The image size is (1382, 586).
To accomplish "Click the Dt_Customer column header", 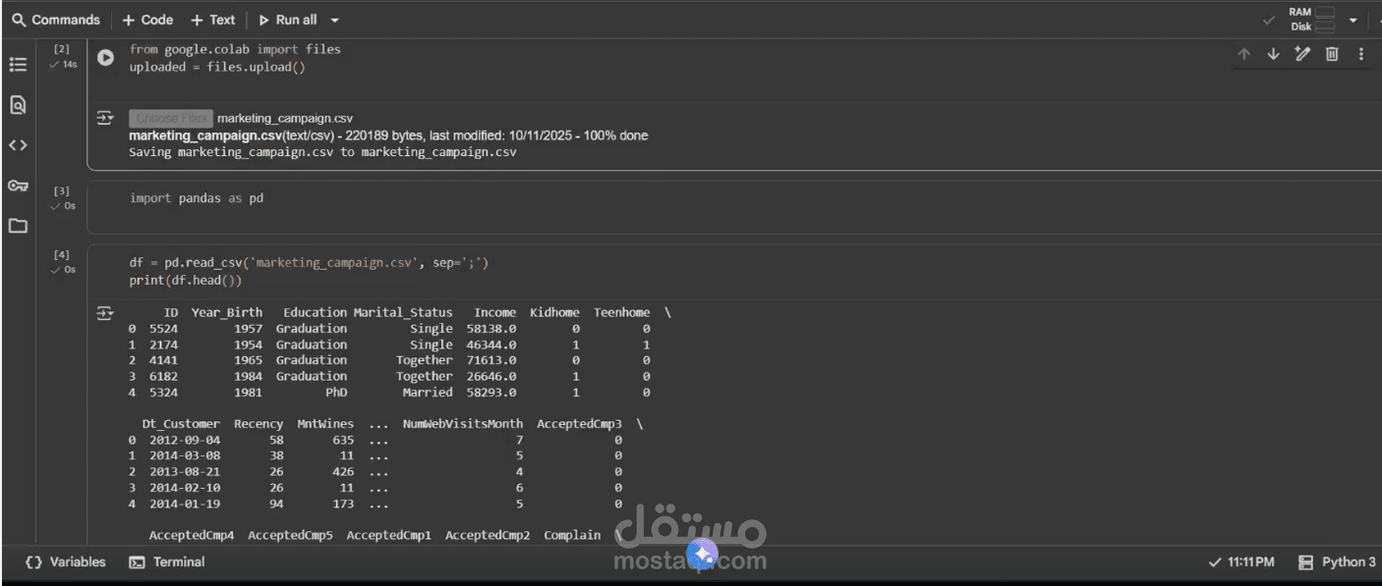I will click(x=181, y=424).
